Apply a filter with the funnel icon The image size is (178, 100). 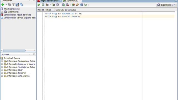(x=13, y=5)
